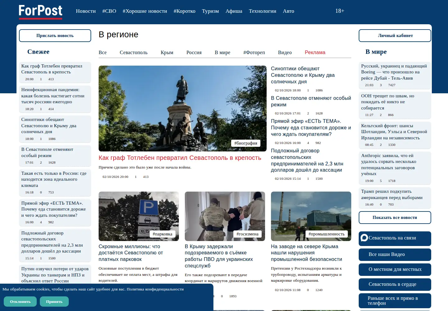Click the В мире sidebar heading
The height and width of the screenshot is (311, 448).
pos(376,52)
